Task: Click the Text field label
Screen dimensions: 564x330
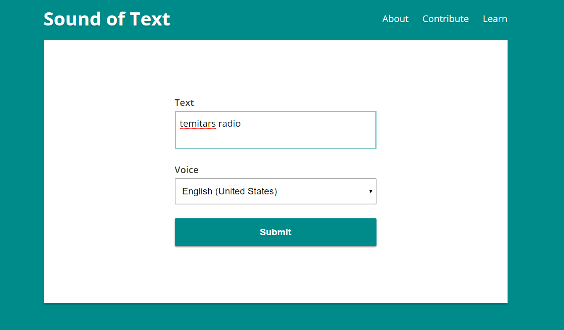Action: point(184,103)
